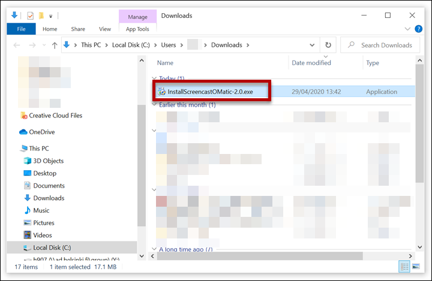The height and width of the screenshot is (281, 432).
Task: Click file list vertical scroll down arrow
Action: [x=419, y=247]
